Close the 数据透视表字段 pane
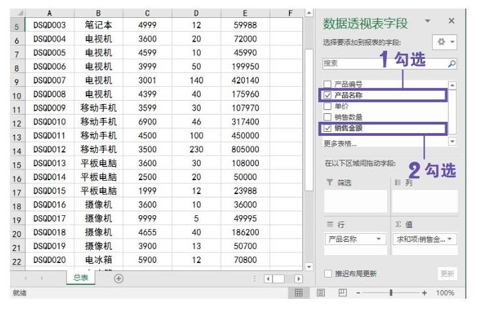Viewport: 483px width, 312px height. [452, 21]
